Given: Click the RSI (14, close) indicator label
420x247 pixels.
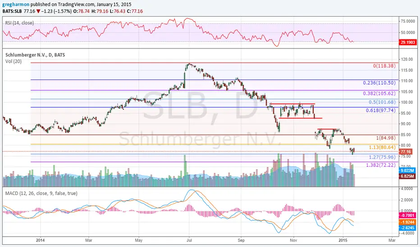Looking at the screenshot, I should point(19,23).
